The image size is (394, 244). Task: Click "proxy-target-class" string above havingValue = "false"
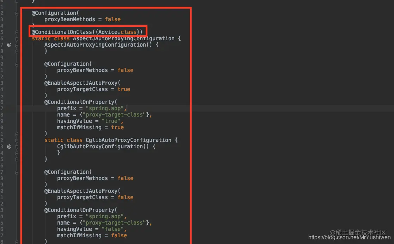[114, 223]
